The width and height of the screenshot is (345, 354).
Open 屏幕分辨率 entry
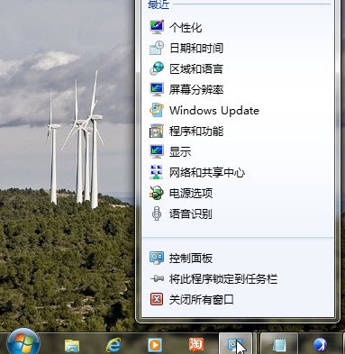click(238, 89)
